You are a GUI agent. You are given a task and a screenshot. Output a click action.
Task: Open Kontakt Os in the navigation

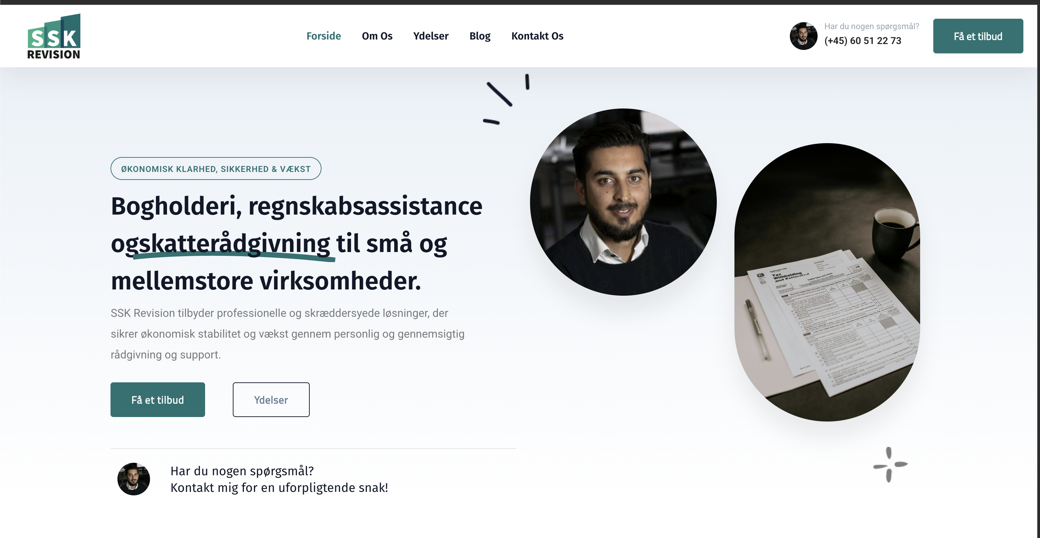pos(537,36)
